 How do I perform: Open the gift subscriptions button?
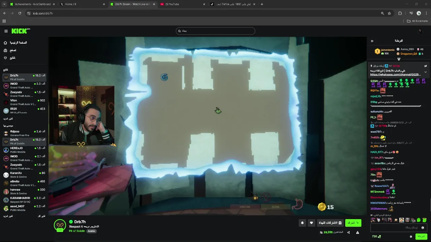[x=330, y=223]
